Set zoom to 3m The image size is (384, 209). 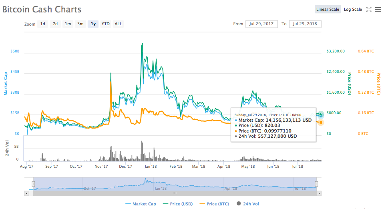pos(80,24)
